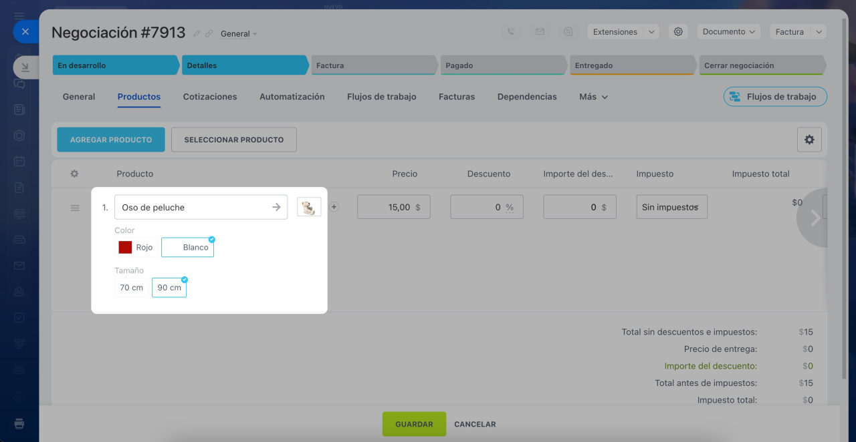
Task: Select the Factura pipeline stage
Action: click(374, 65)
